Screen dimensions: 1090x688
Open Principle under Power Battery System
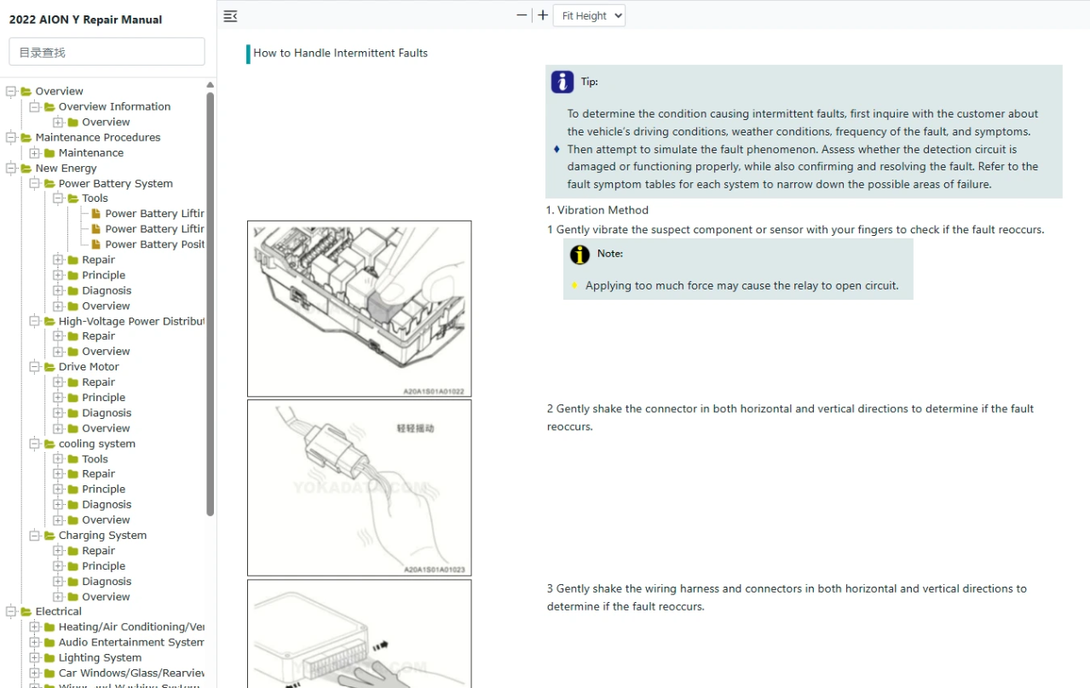pyautogui.click(x=103, y=275)
